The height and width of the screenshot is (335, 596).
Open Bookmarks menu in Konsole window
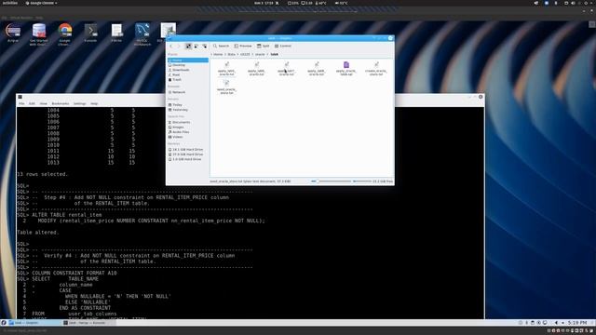click(x=61, y=103)
